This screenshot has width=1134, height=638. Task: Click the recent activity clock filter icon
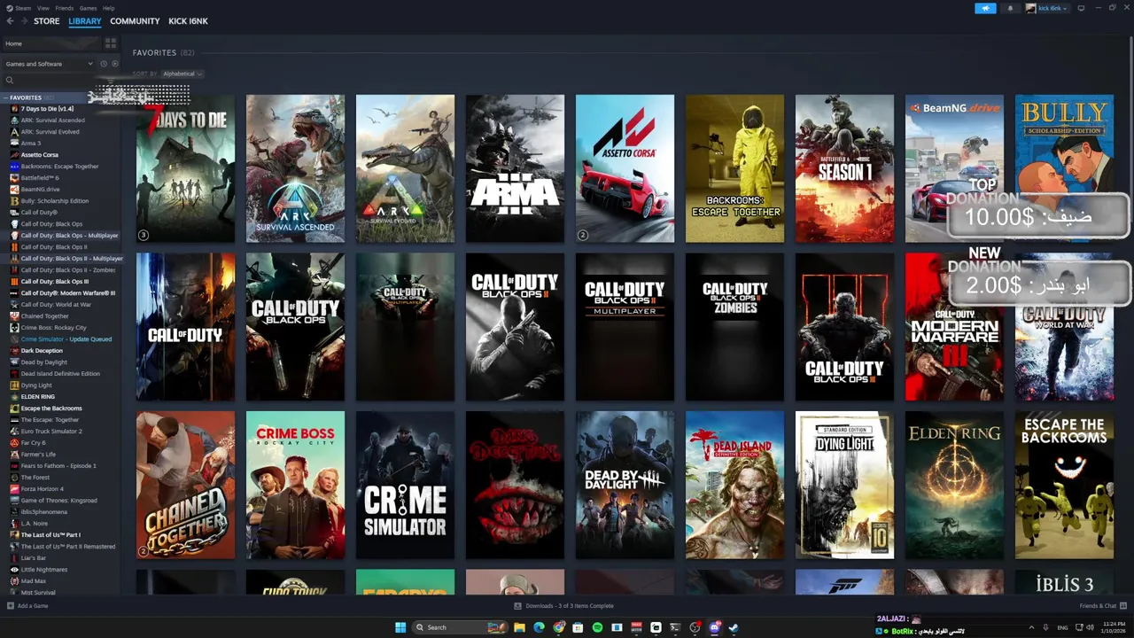pos(104,64)
